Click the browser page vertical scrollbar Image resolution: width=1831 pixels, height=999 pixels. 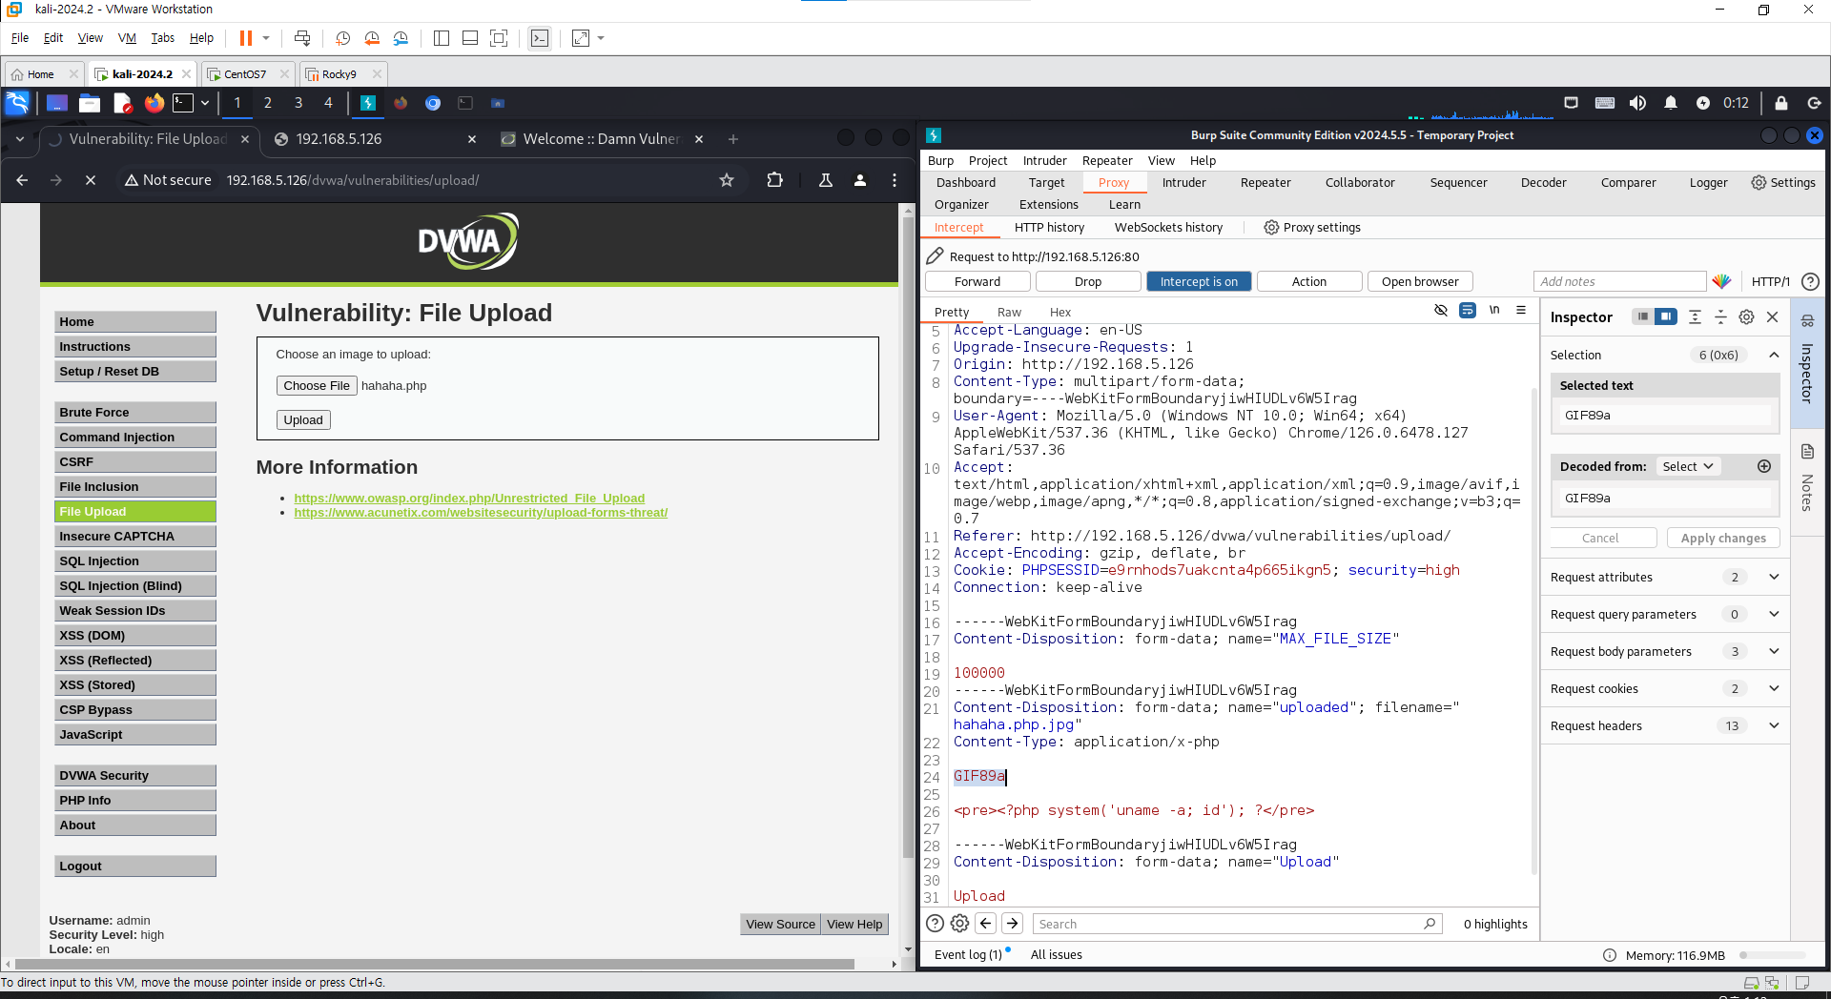click(908, 538)
